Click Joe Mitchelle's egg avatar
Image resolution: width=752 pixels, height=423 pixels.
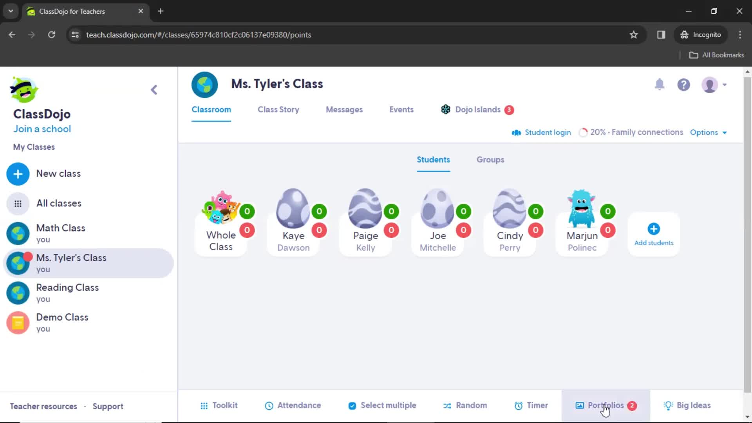pyautogui.click(x=437, y=208)
